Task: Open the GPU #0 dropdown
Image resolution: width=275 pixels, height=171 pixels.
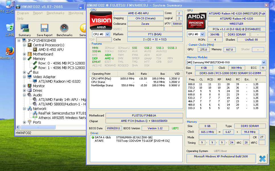Action: 202,34
